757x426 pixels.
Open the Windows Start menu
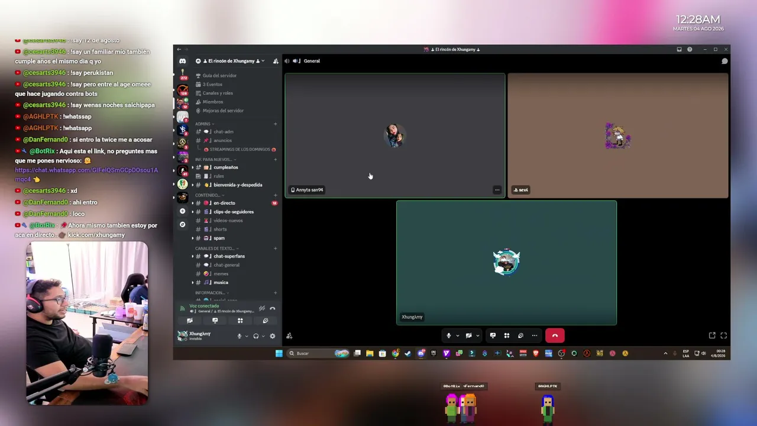[x=279, y=353]
